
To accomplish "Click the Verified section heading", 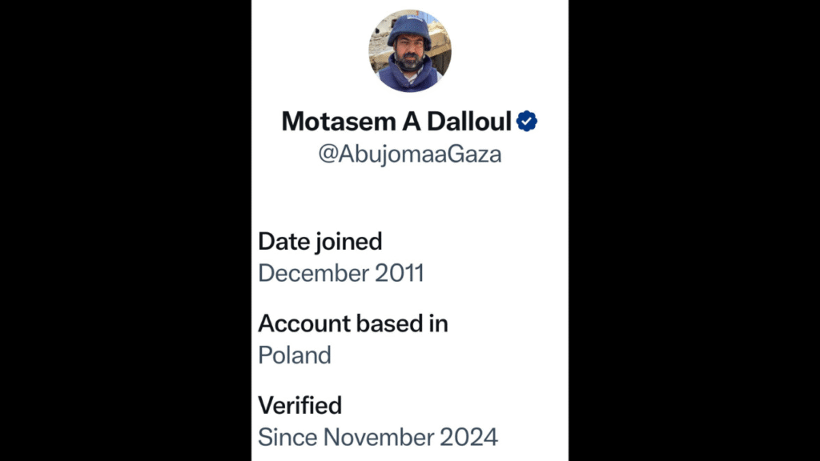I will (x=300, y=406).
